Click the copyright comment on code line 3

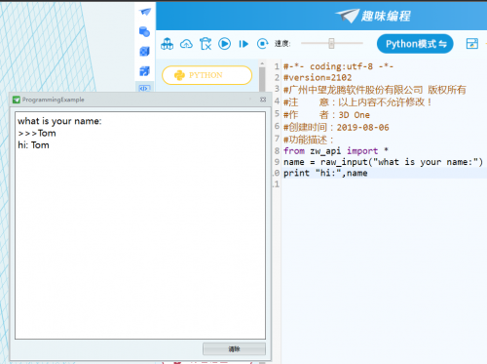[375, 90]
